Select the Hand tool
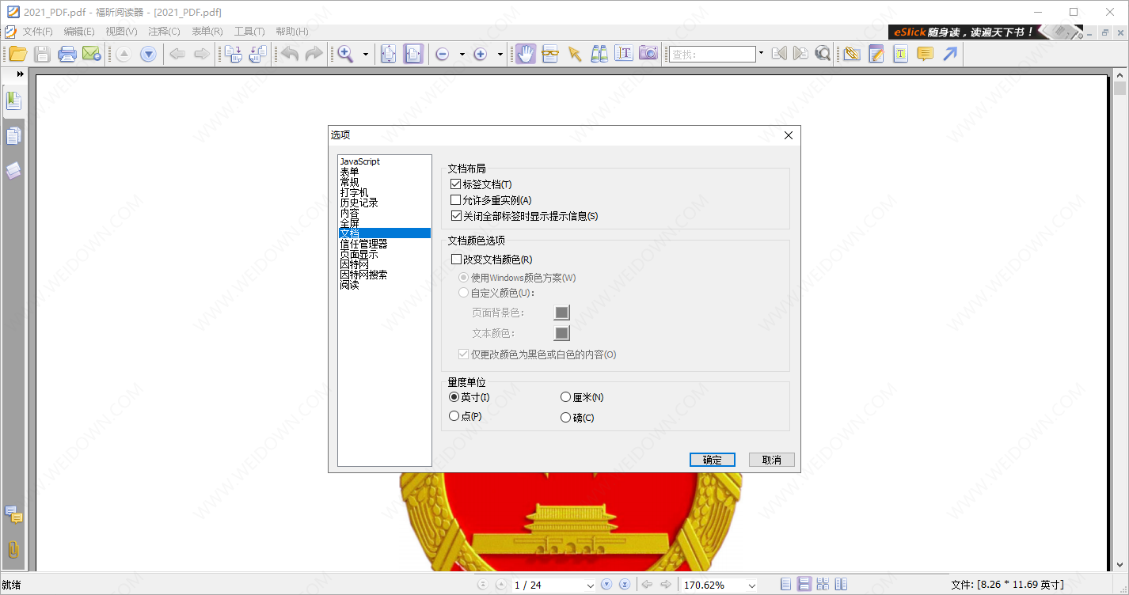1129x595 pixels. pyautogui.click(x=526, y=54)
